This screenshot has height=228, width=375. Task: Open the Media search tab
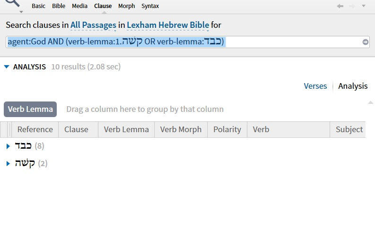pos(79,6)
